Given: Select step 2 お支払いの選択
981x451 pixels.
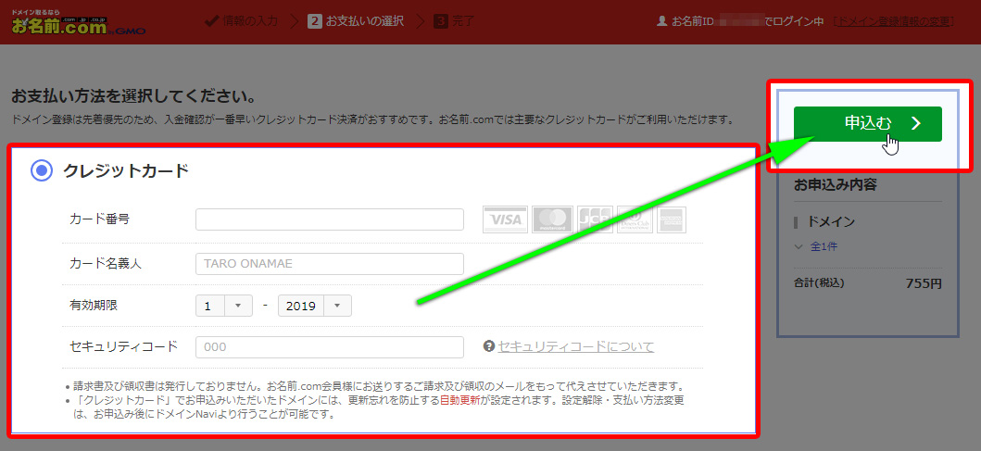Looking at the screenshot, I should coord(356,20).
